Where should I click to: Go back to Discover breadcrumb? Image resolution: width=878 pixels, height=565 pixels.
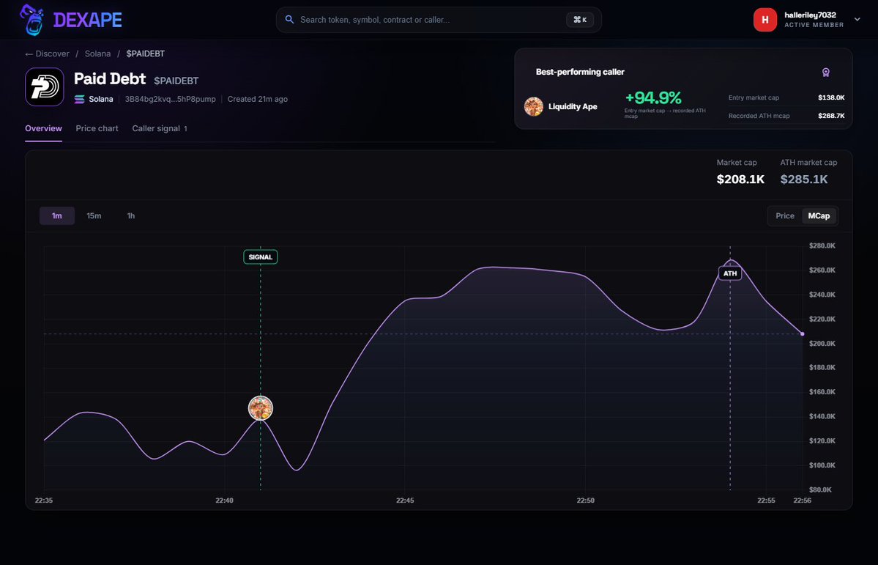(48, 53)
